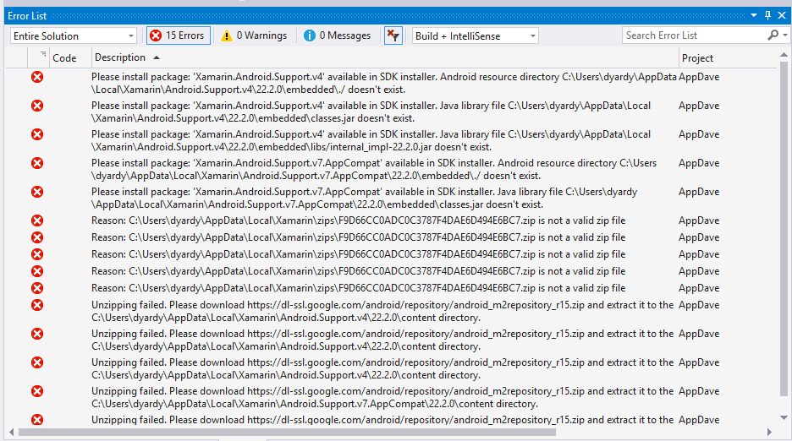Toggle the 0 Messages filter button

pos(338,35)
